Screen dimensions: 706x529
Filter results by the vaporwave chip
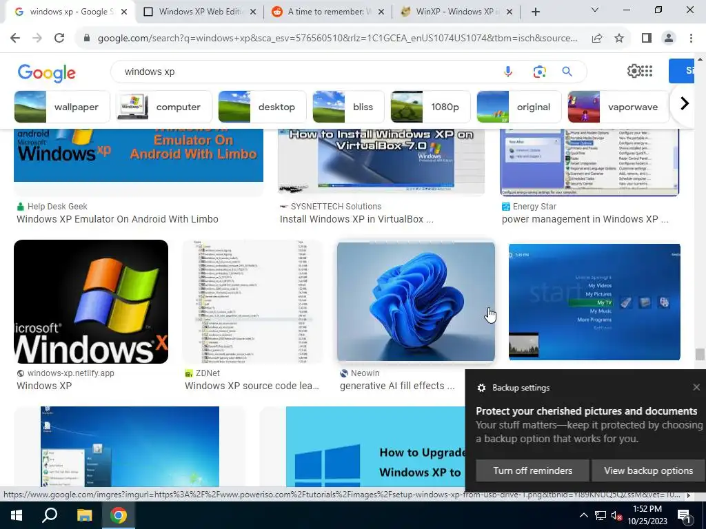click(x=618, y=107)
